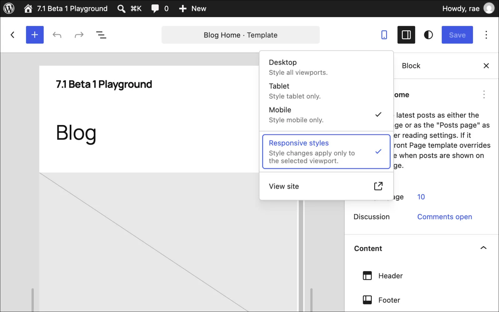Go back with the left chevron

13,35
